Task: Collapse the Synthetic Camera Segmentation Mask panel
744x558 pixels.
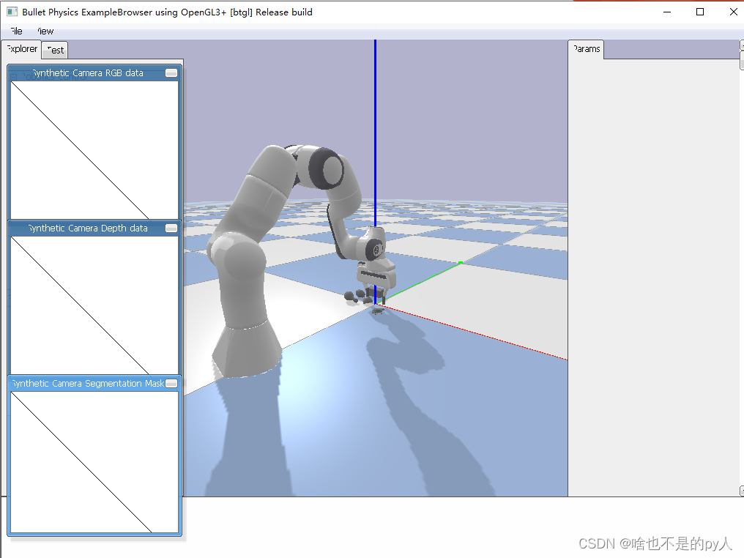Action: pos(171,383)
